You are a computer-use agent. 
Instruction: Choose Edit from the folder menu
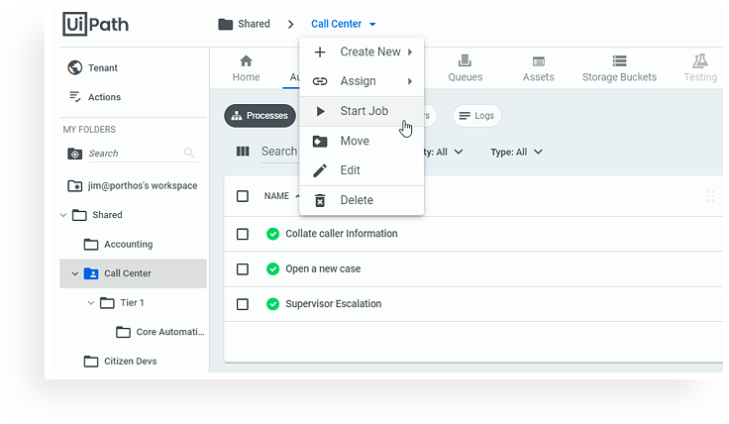pos(362,170)
